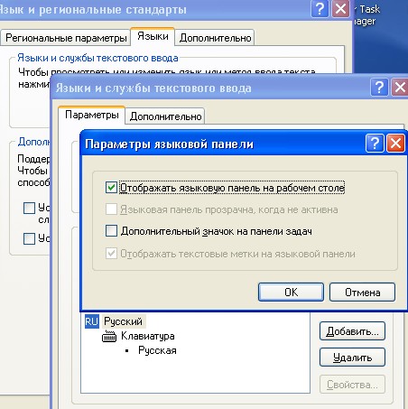408x409 pixels.
Task: Click the disabled 'Свойства...' button
Action: tap(352, 384)
